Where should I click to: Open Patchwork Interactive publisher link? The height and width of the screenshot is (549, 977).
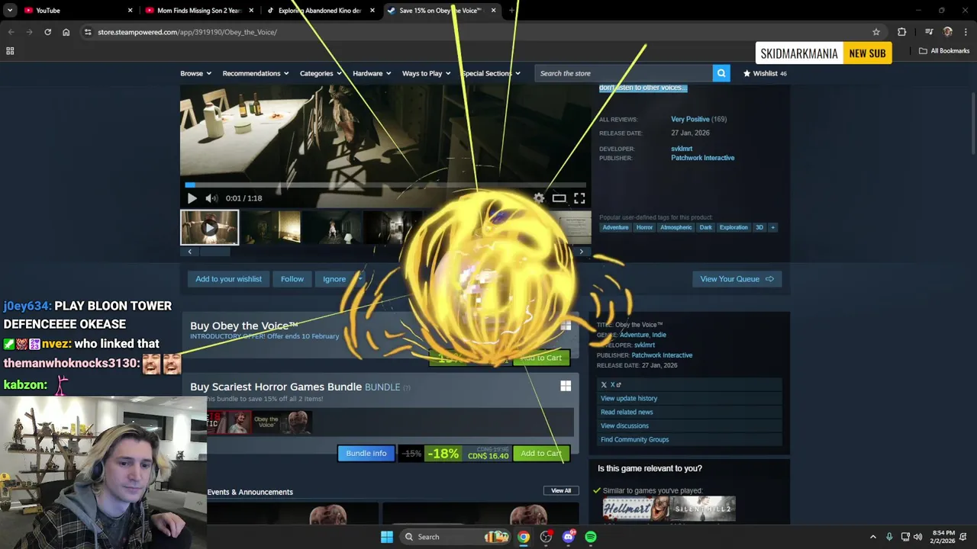pos(702,158)
